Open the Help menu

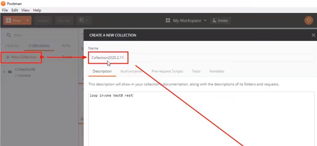(x=37, y=10)
